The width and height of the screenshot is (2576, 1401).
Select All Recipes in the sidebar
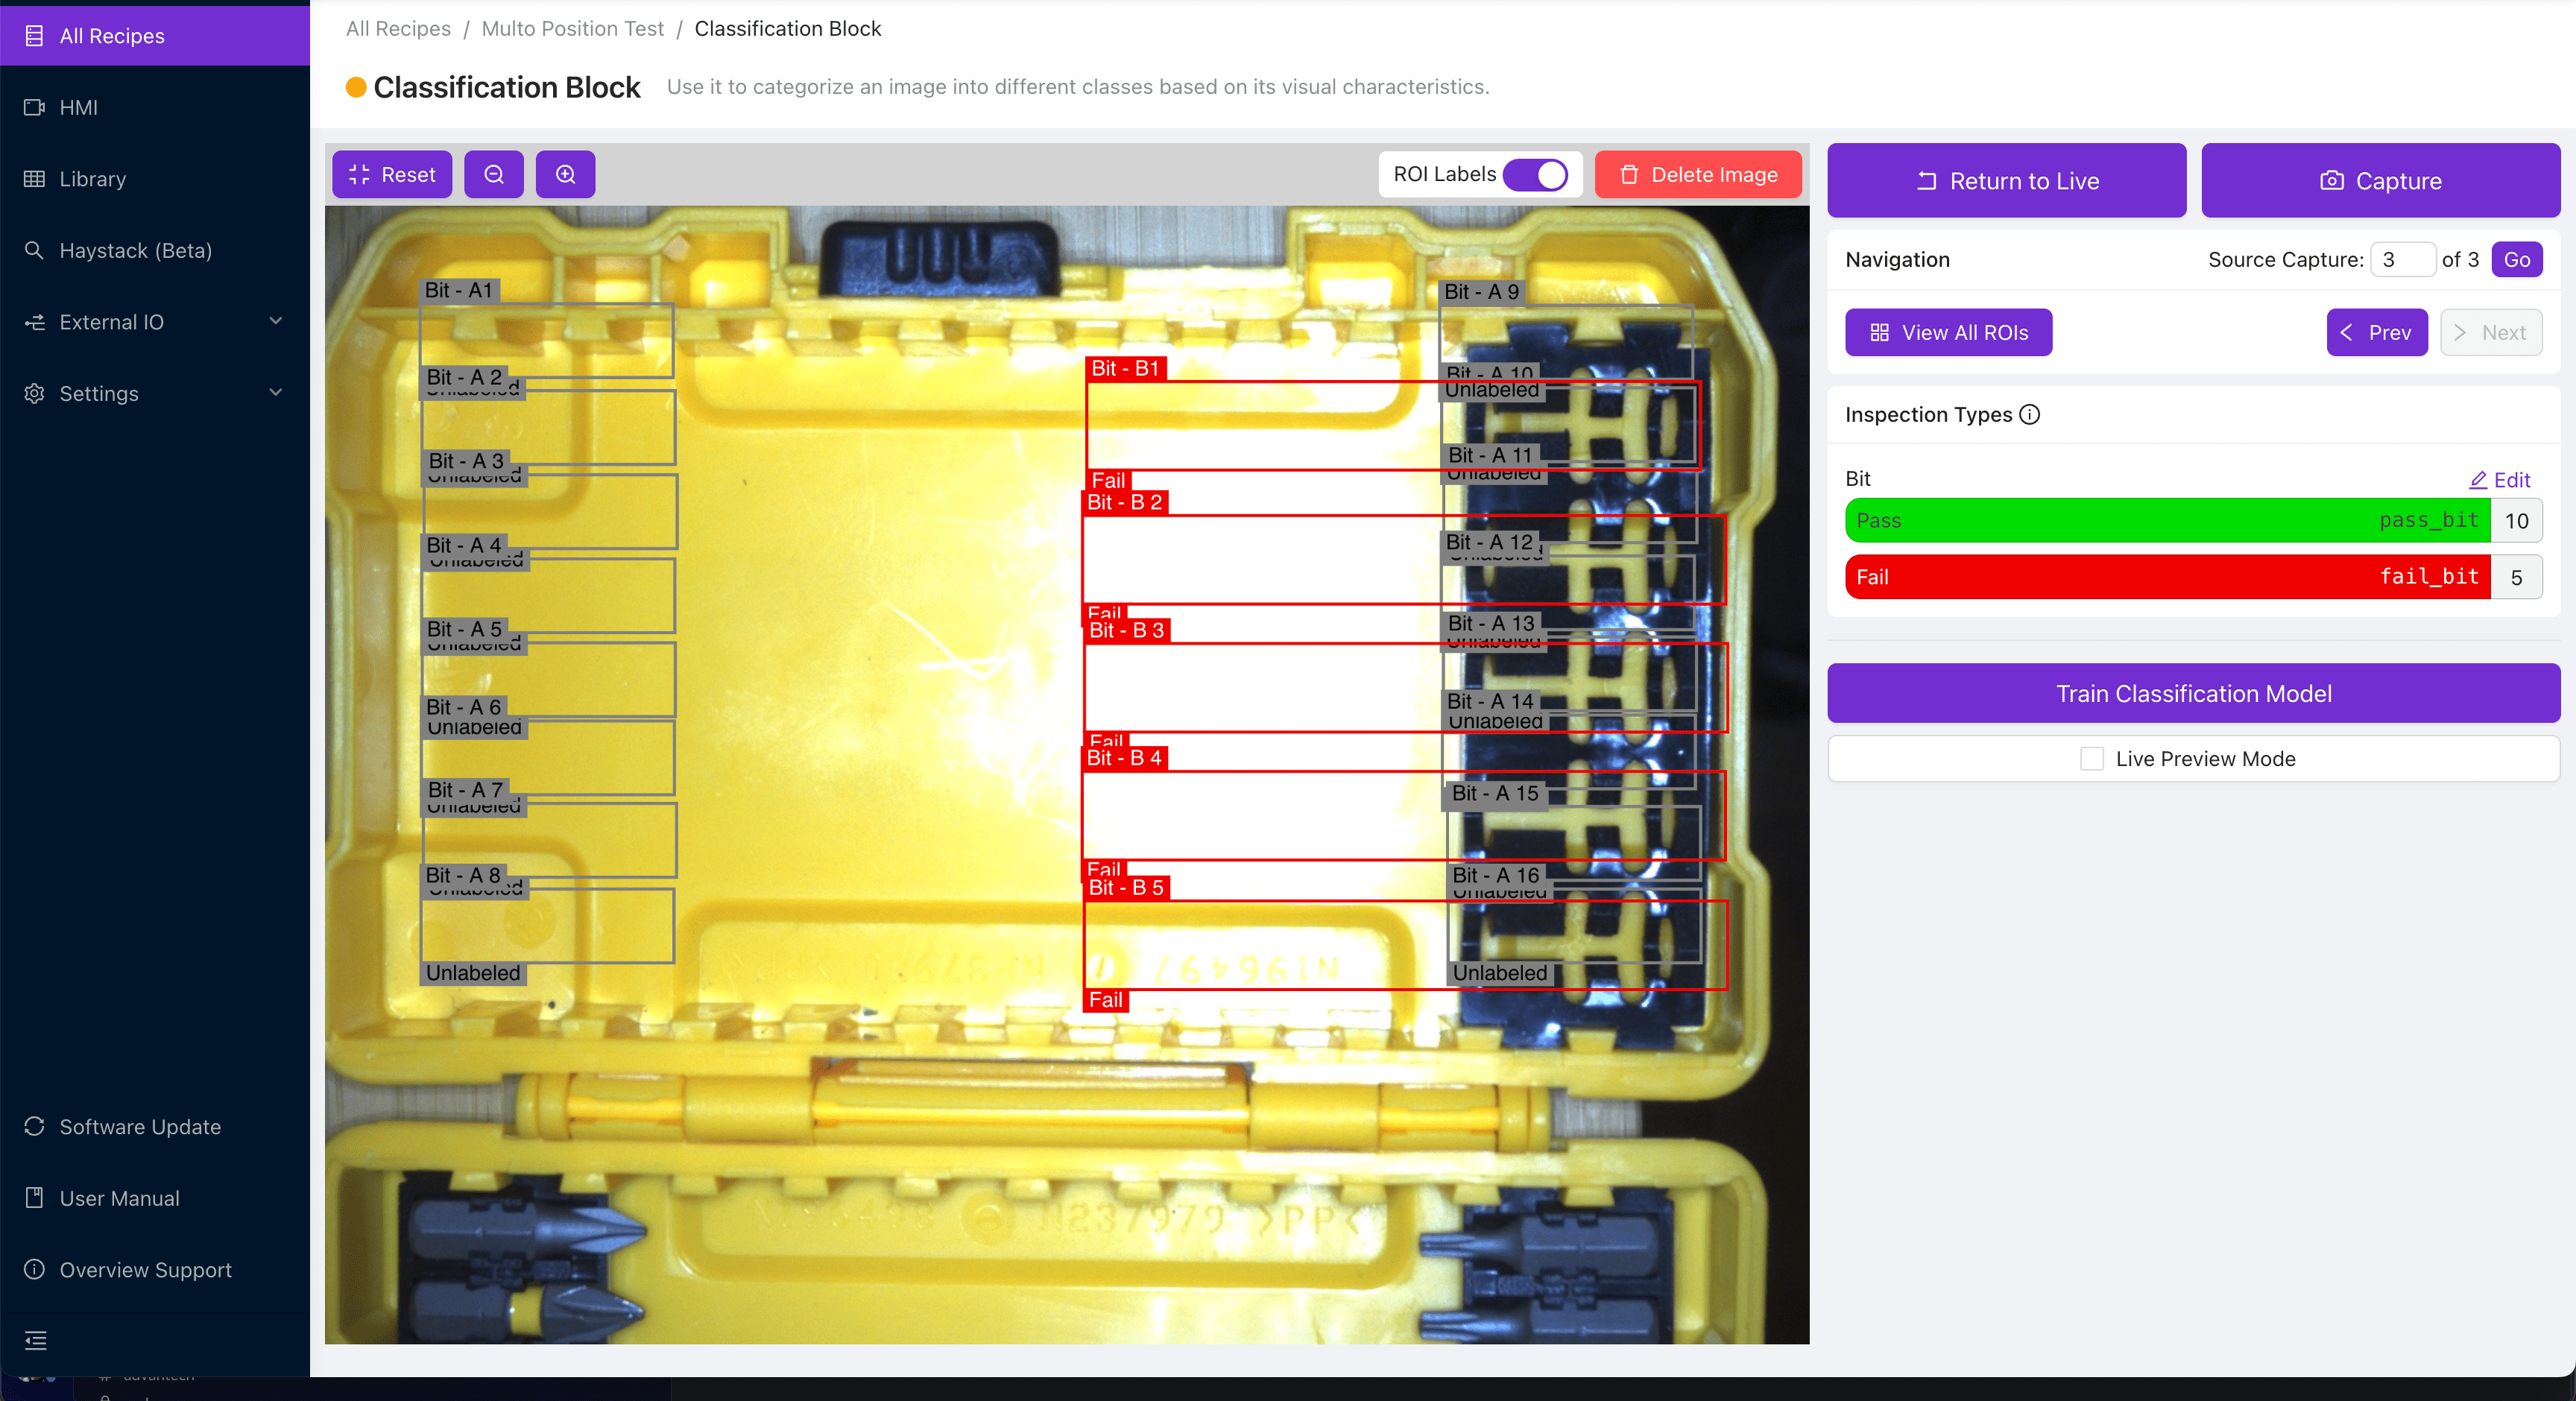click(112, 36)
